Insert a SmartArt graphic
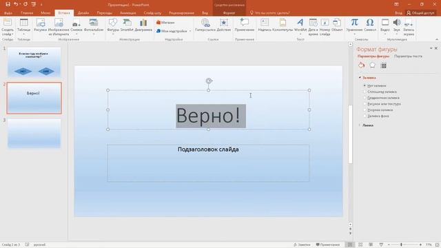Image resolution: width=441 pixels, height=248 pixels. (x=127, y=25)
